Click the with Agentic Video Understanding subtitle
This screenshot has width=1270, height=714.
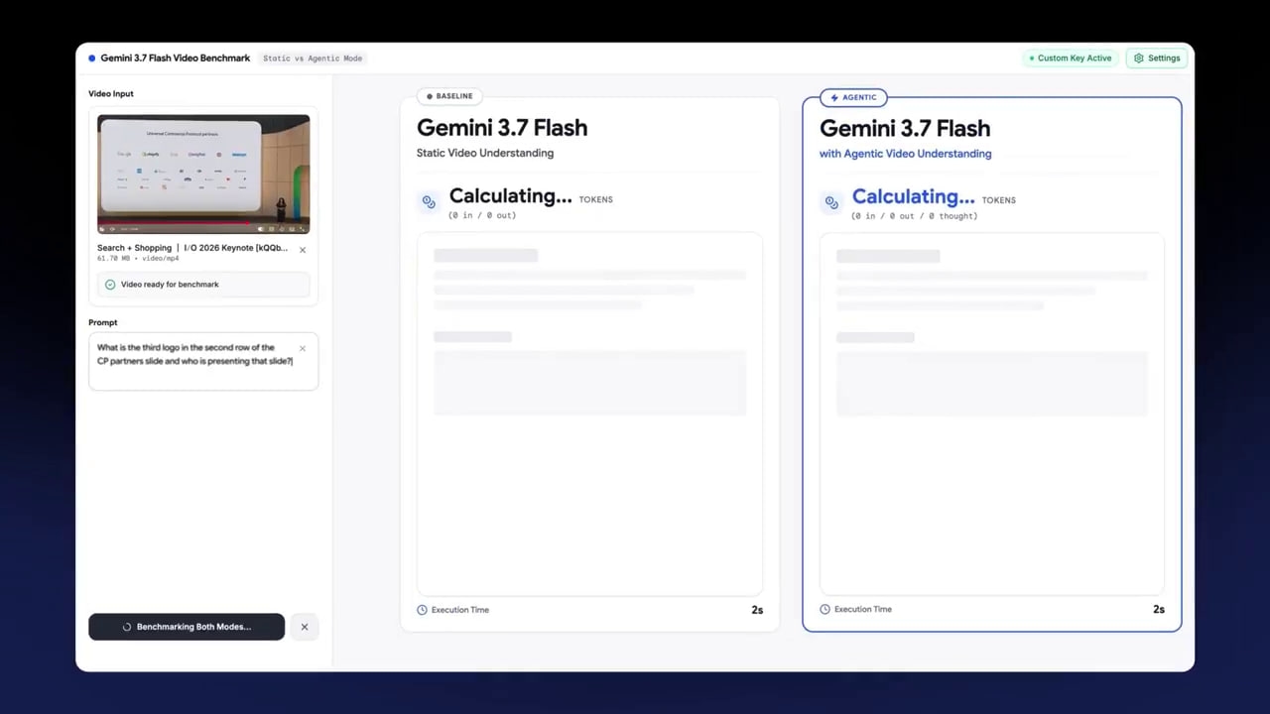click(x=905, y=154)
